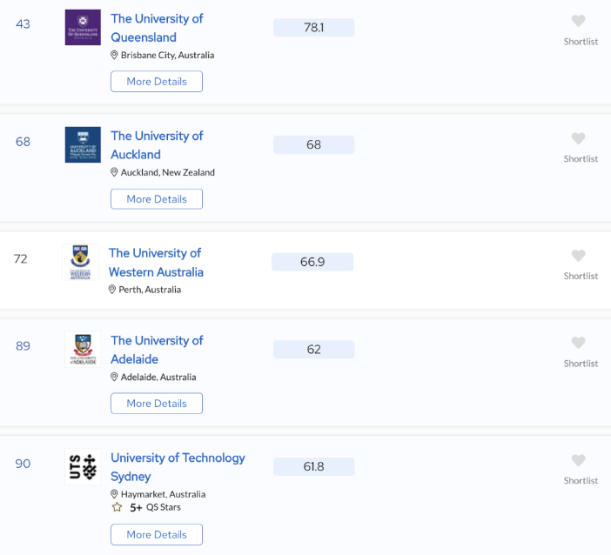Toggle heart for University of Western Australia
Image resolution: width=611 pixels, height=555 pixels.
point(578,256)
